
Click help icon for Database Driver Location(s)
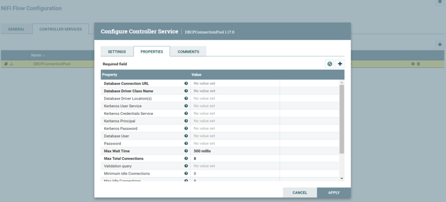coord(186,98)
